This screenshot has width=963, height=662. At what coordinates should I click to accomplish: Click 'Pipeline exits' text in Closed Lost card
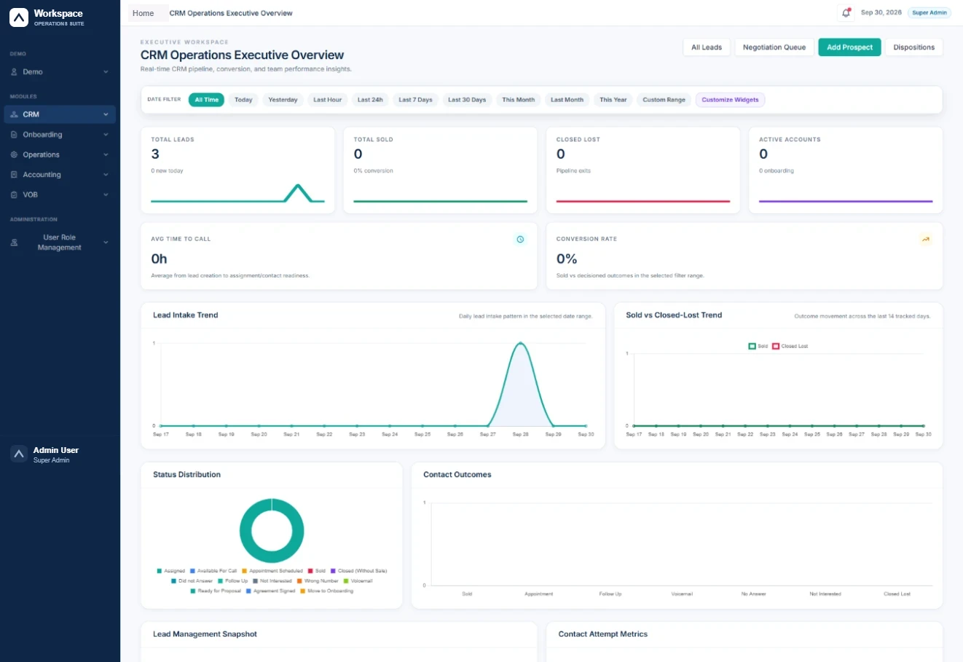[573, 171]
